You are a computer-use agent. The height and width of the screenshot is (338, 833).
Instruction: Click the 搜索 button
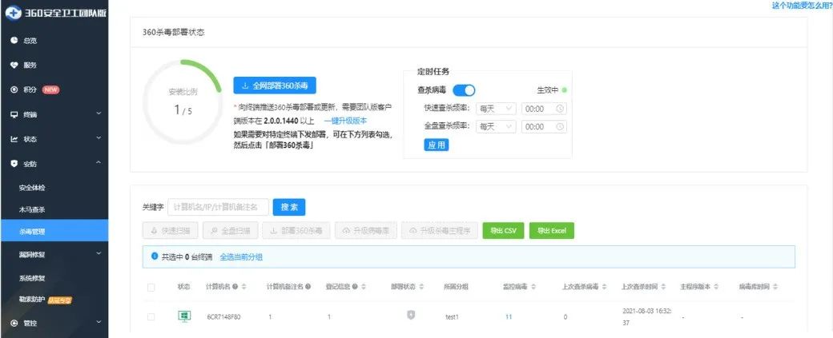(289, 207)
